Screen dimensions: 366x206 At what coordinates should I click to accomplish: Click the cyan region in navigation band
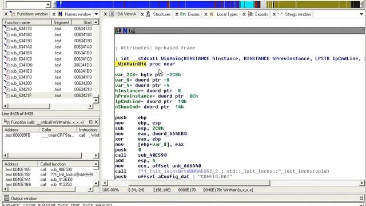247,5
